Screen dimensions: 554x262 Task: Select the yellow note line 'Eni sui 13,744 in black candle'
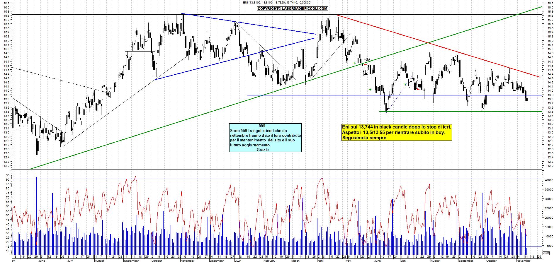pyautogui.click(x=396, y=127)
